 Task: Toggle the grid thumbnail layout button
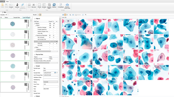pyautogui.click(x=65, y=15)
